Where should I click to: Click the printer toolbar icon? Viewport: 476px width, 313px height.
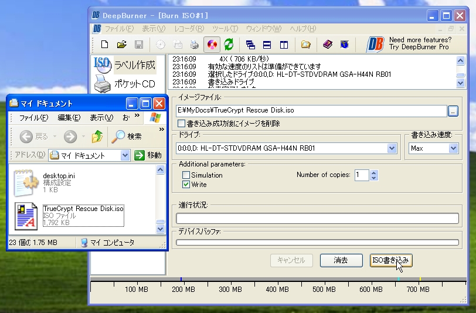point(194,45)
